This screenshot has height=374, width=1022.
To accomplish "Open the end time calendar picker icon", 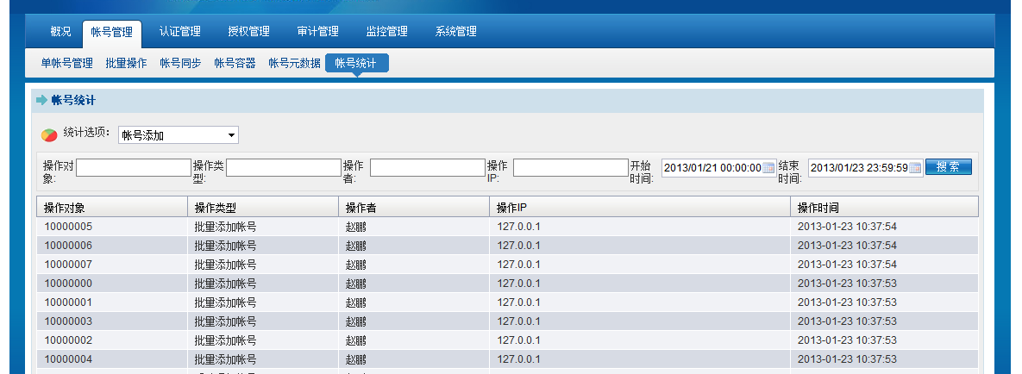I will coord(915,168).
